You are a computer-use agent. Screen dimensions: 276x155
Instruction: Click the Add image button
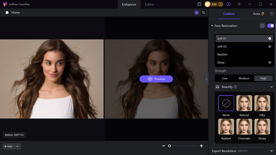tap(8, 146)
